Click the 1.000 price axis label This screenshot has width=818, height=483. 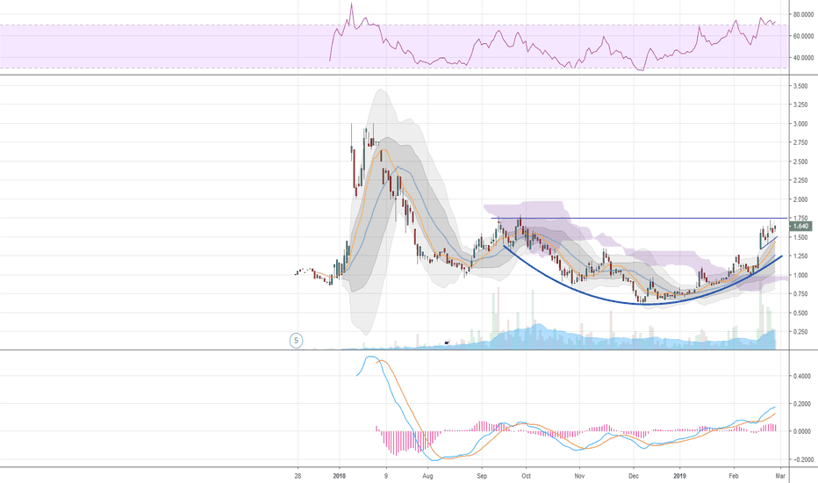pyautogui.click(x=800, y=275)
